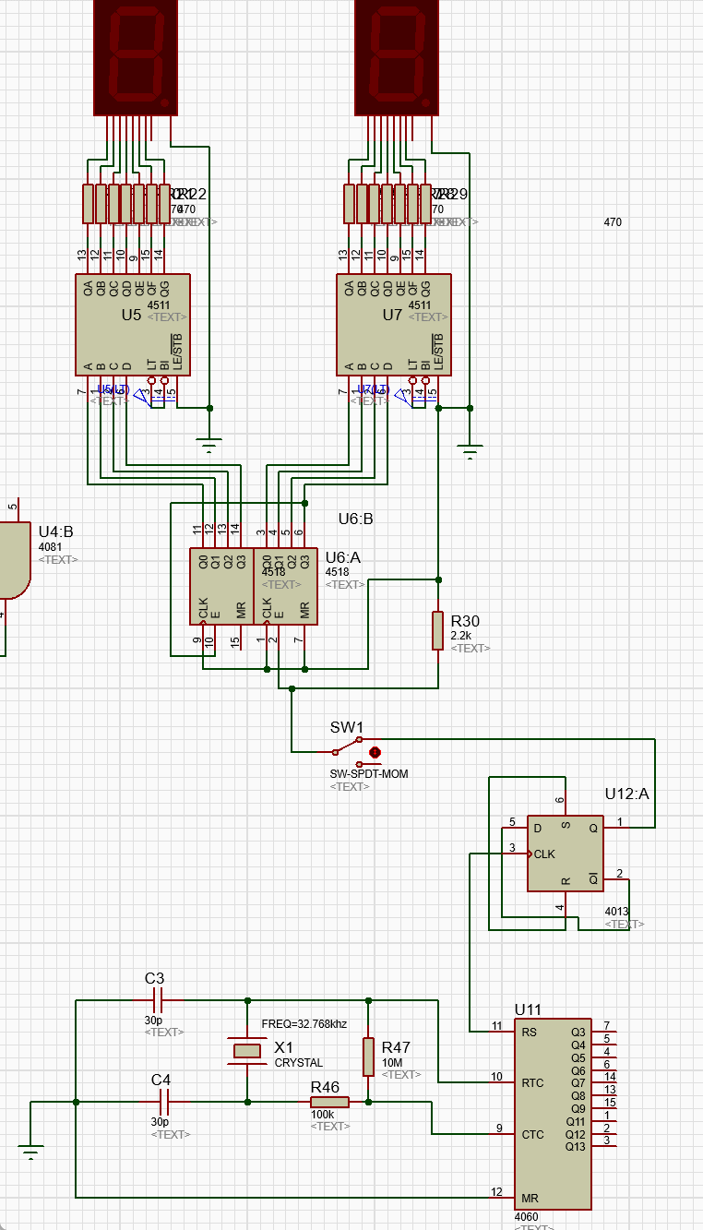Select the U11 4060 oscillator chip
Viewport: 703px width, 1230px height.
(x=553, y=1115)
